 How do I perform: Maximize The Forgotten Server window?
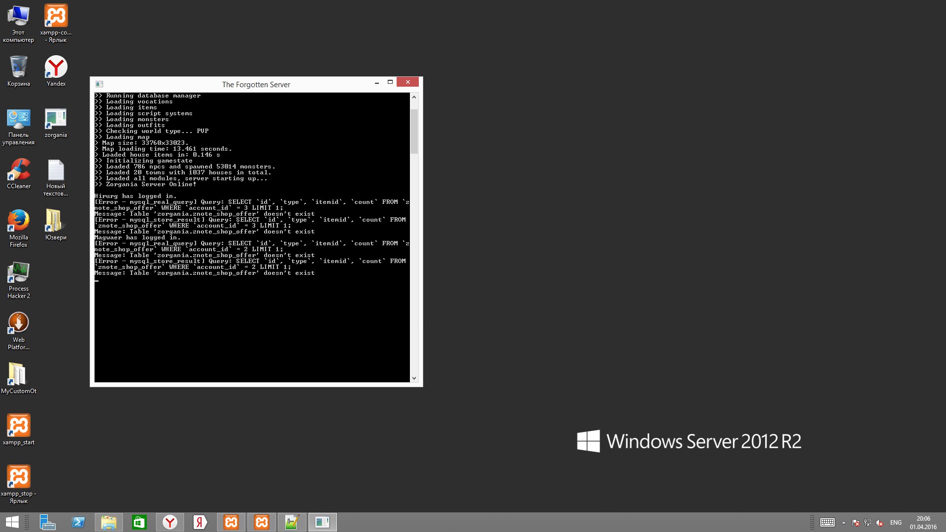[390, 82]
